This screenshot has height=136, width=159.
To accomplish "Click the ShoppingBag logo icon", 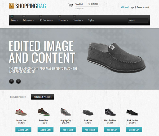I will (11, 6).
